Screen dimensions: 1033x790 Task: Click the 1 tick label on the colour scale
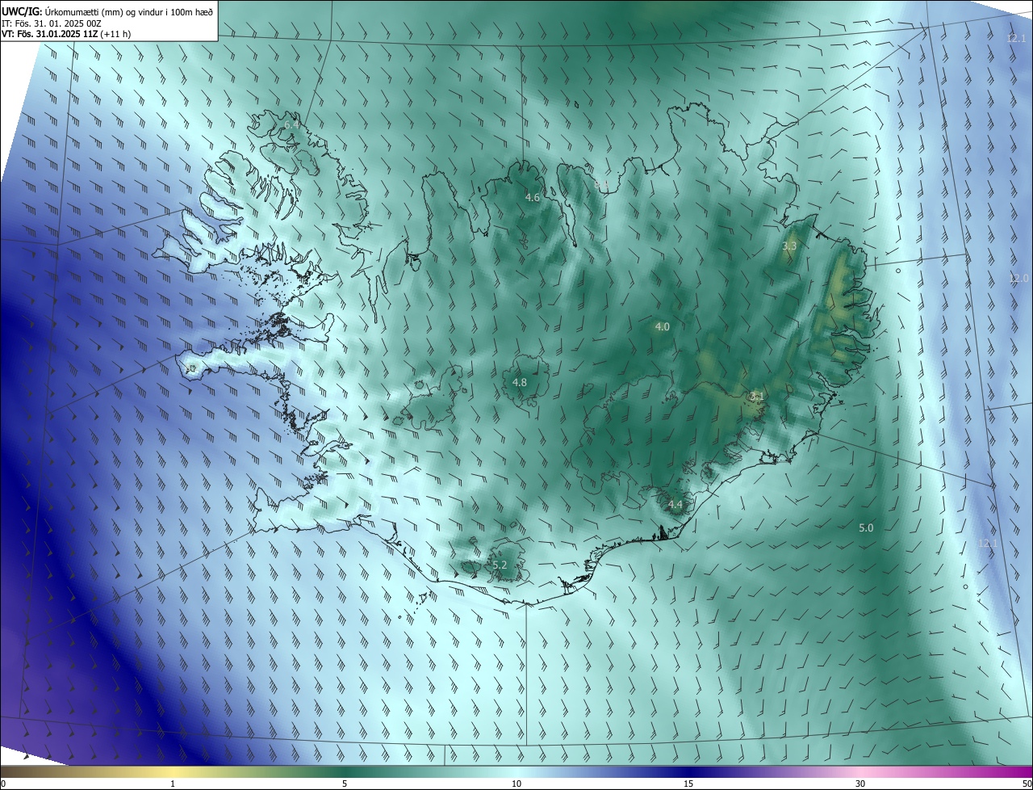173,784
